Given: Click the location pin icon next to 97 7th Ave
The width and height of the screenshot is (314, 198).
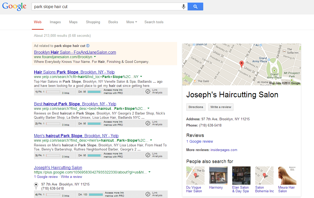Looking at the screenshot, I should coord(36,186).
